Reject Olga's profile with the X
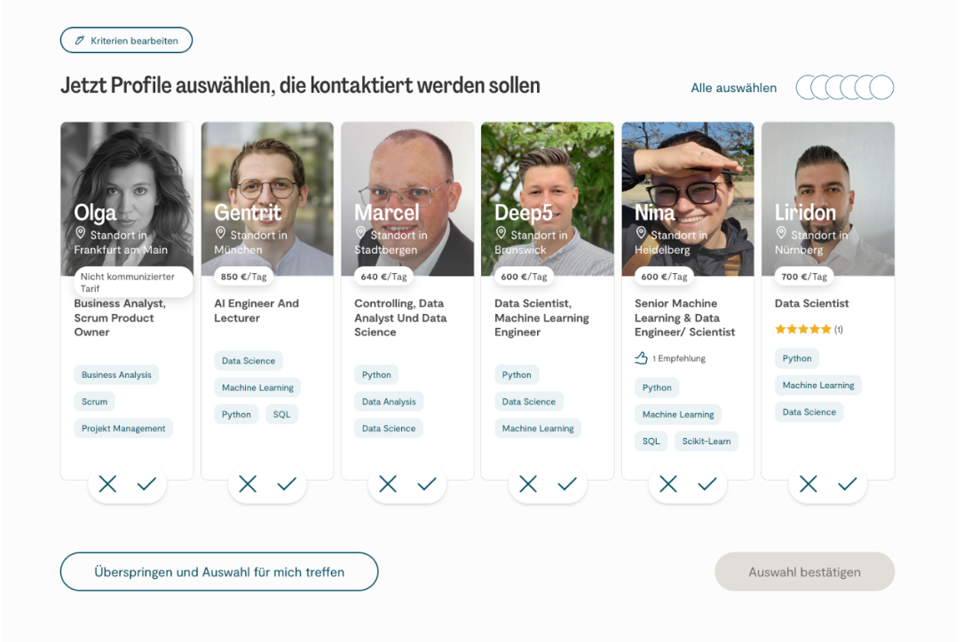 (x=107, y=483)
